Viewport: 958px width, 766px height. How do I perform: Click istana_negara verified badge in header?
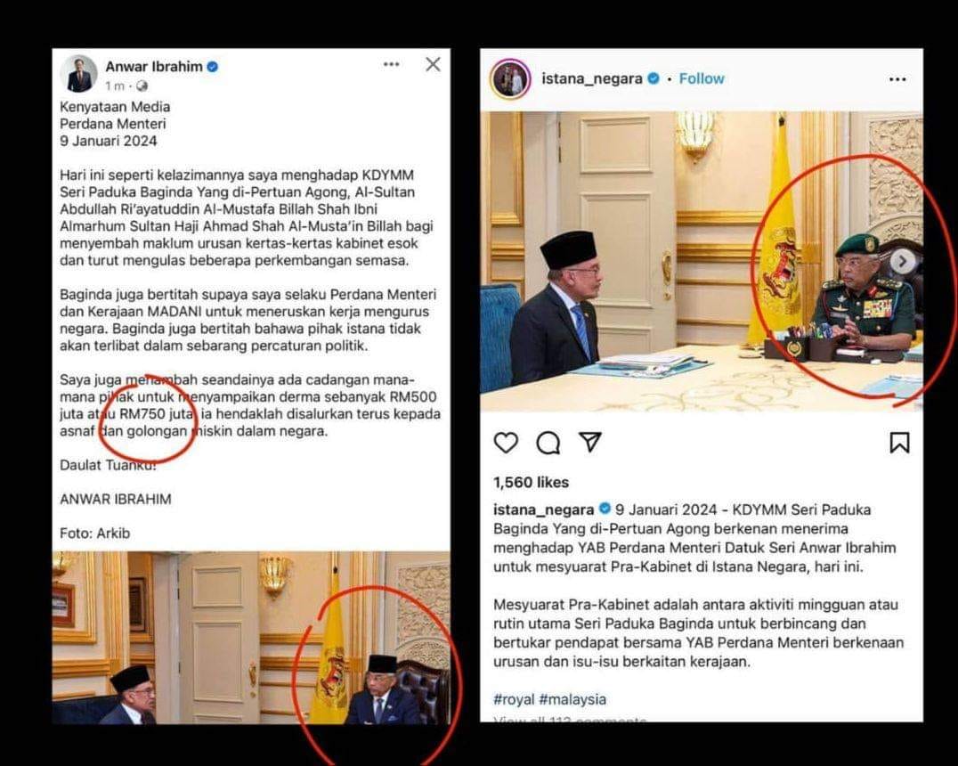pos(654,78)
